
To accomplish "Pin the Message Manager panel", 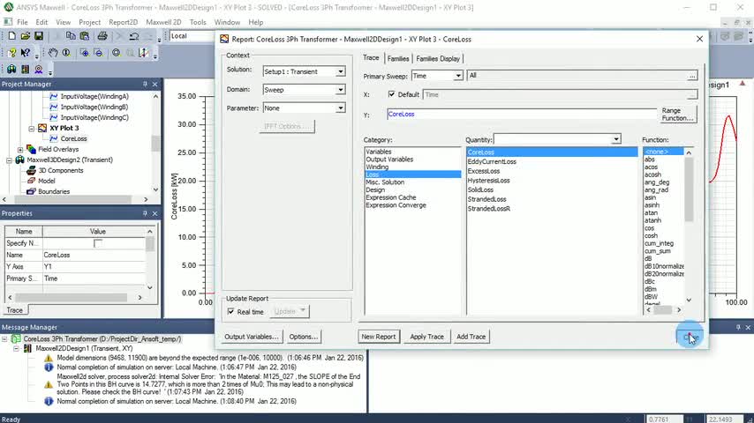I will [x=738, y=327].
